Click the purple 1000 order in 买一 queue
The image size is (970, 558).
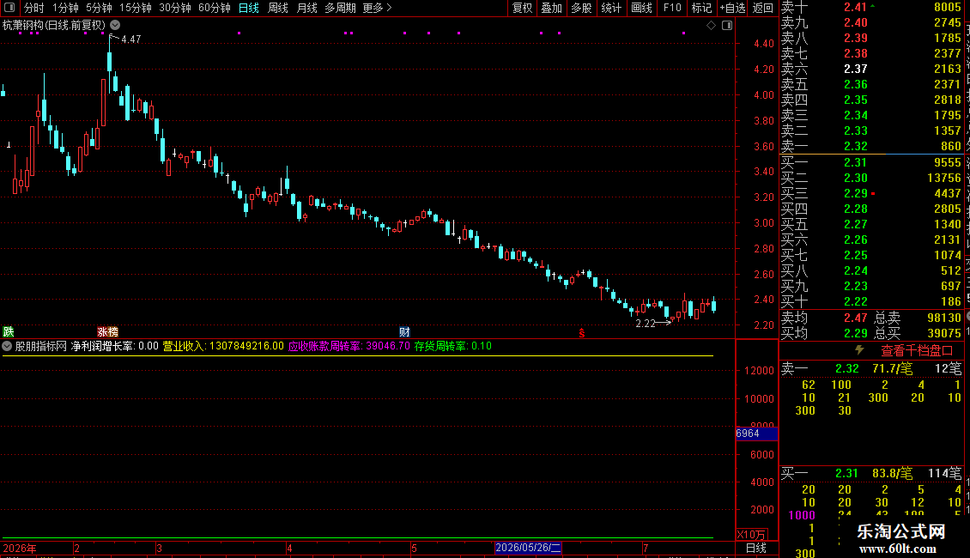(802, 515)
